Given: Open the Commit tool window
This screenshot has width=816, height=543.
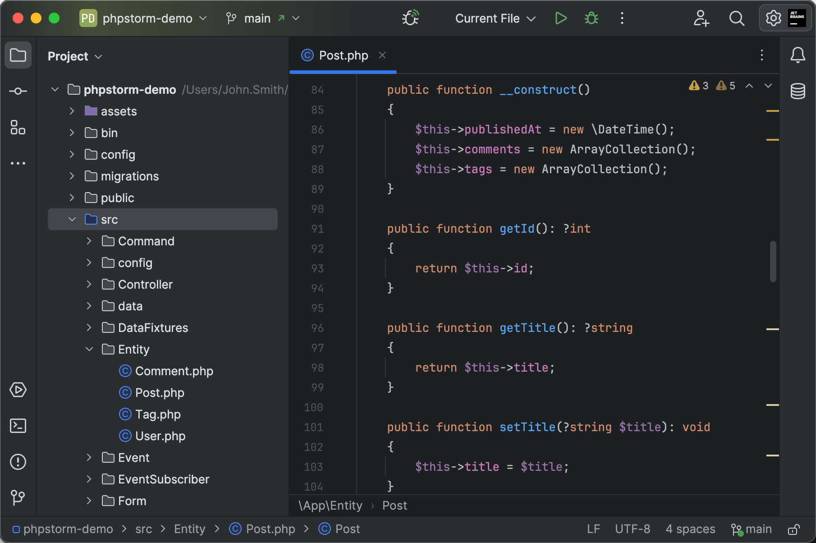Looking at the screenshot, I should tap(18, 91).
